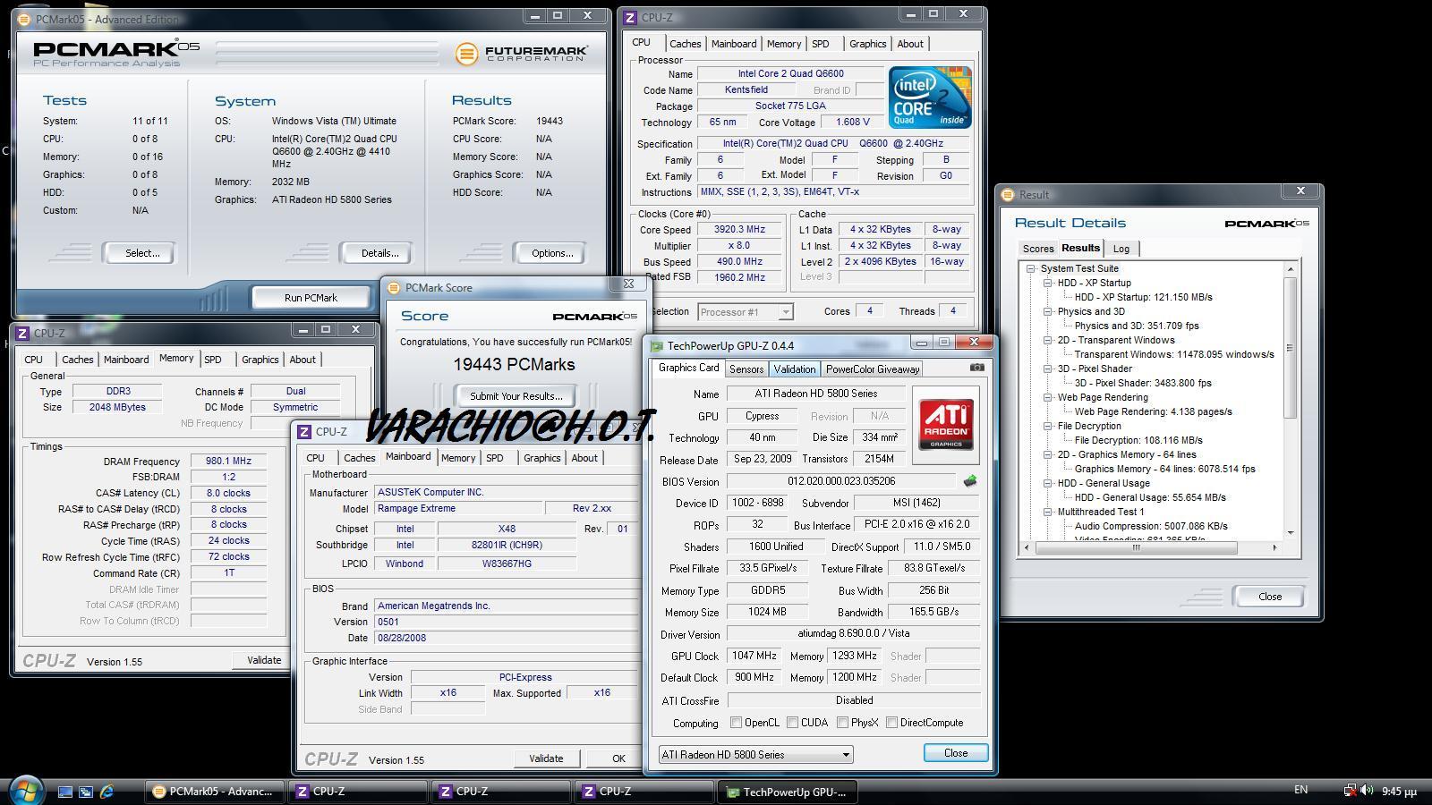Select SPD tab in CPU-Z Memory window
The width and height of the screenshot is (1432, 805).
(x=213, y=360)
